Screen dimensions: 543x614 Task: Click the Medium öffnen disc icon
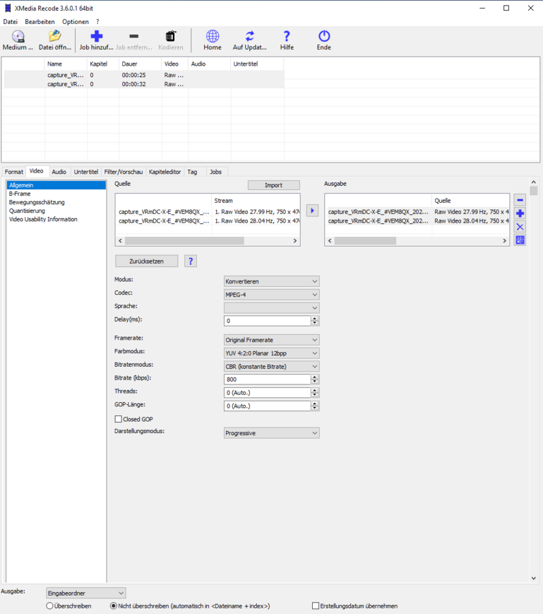[x=18, y=37]
